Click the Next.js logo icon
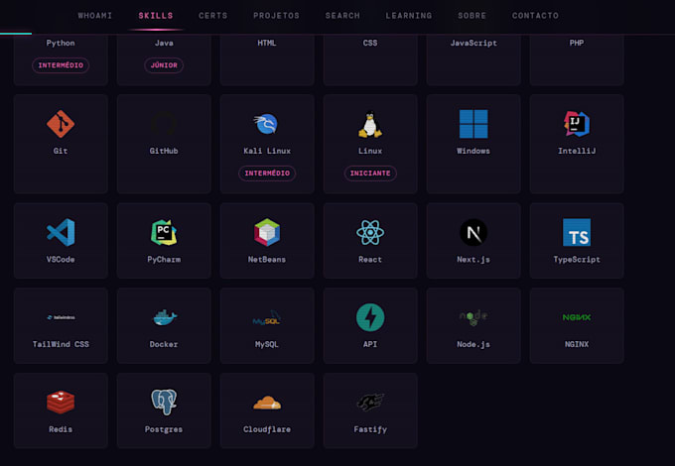This screenshot has width=675, height=466. (473, 232)
